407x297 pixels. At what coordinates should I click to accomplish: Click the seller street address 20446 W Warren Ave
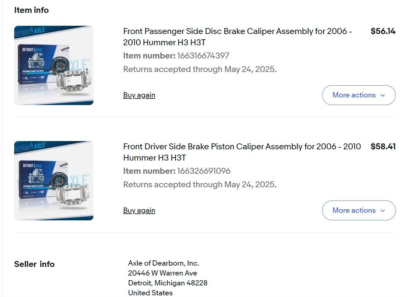pos(162,273)
